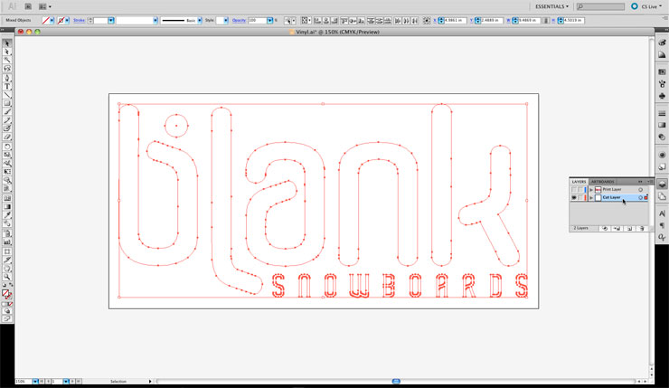
Task: Click Make Clipping Mask icon in Layers panel
Action: (605, 228)
